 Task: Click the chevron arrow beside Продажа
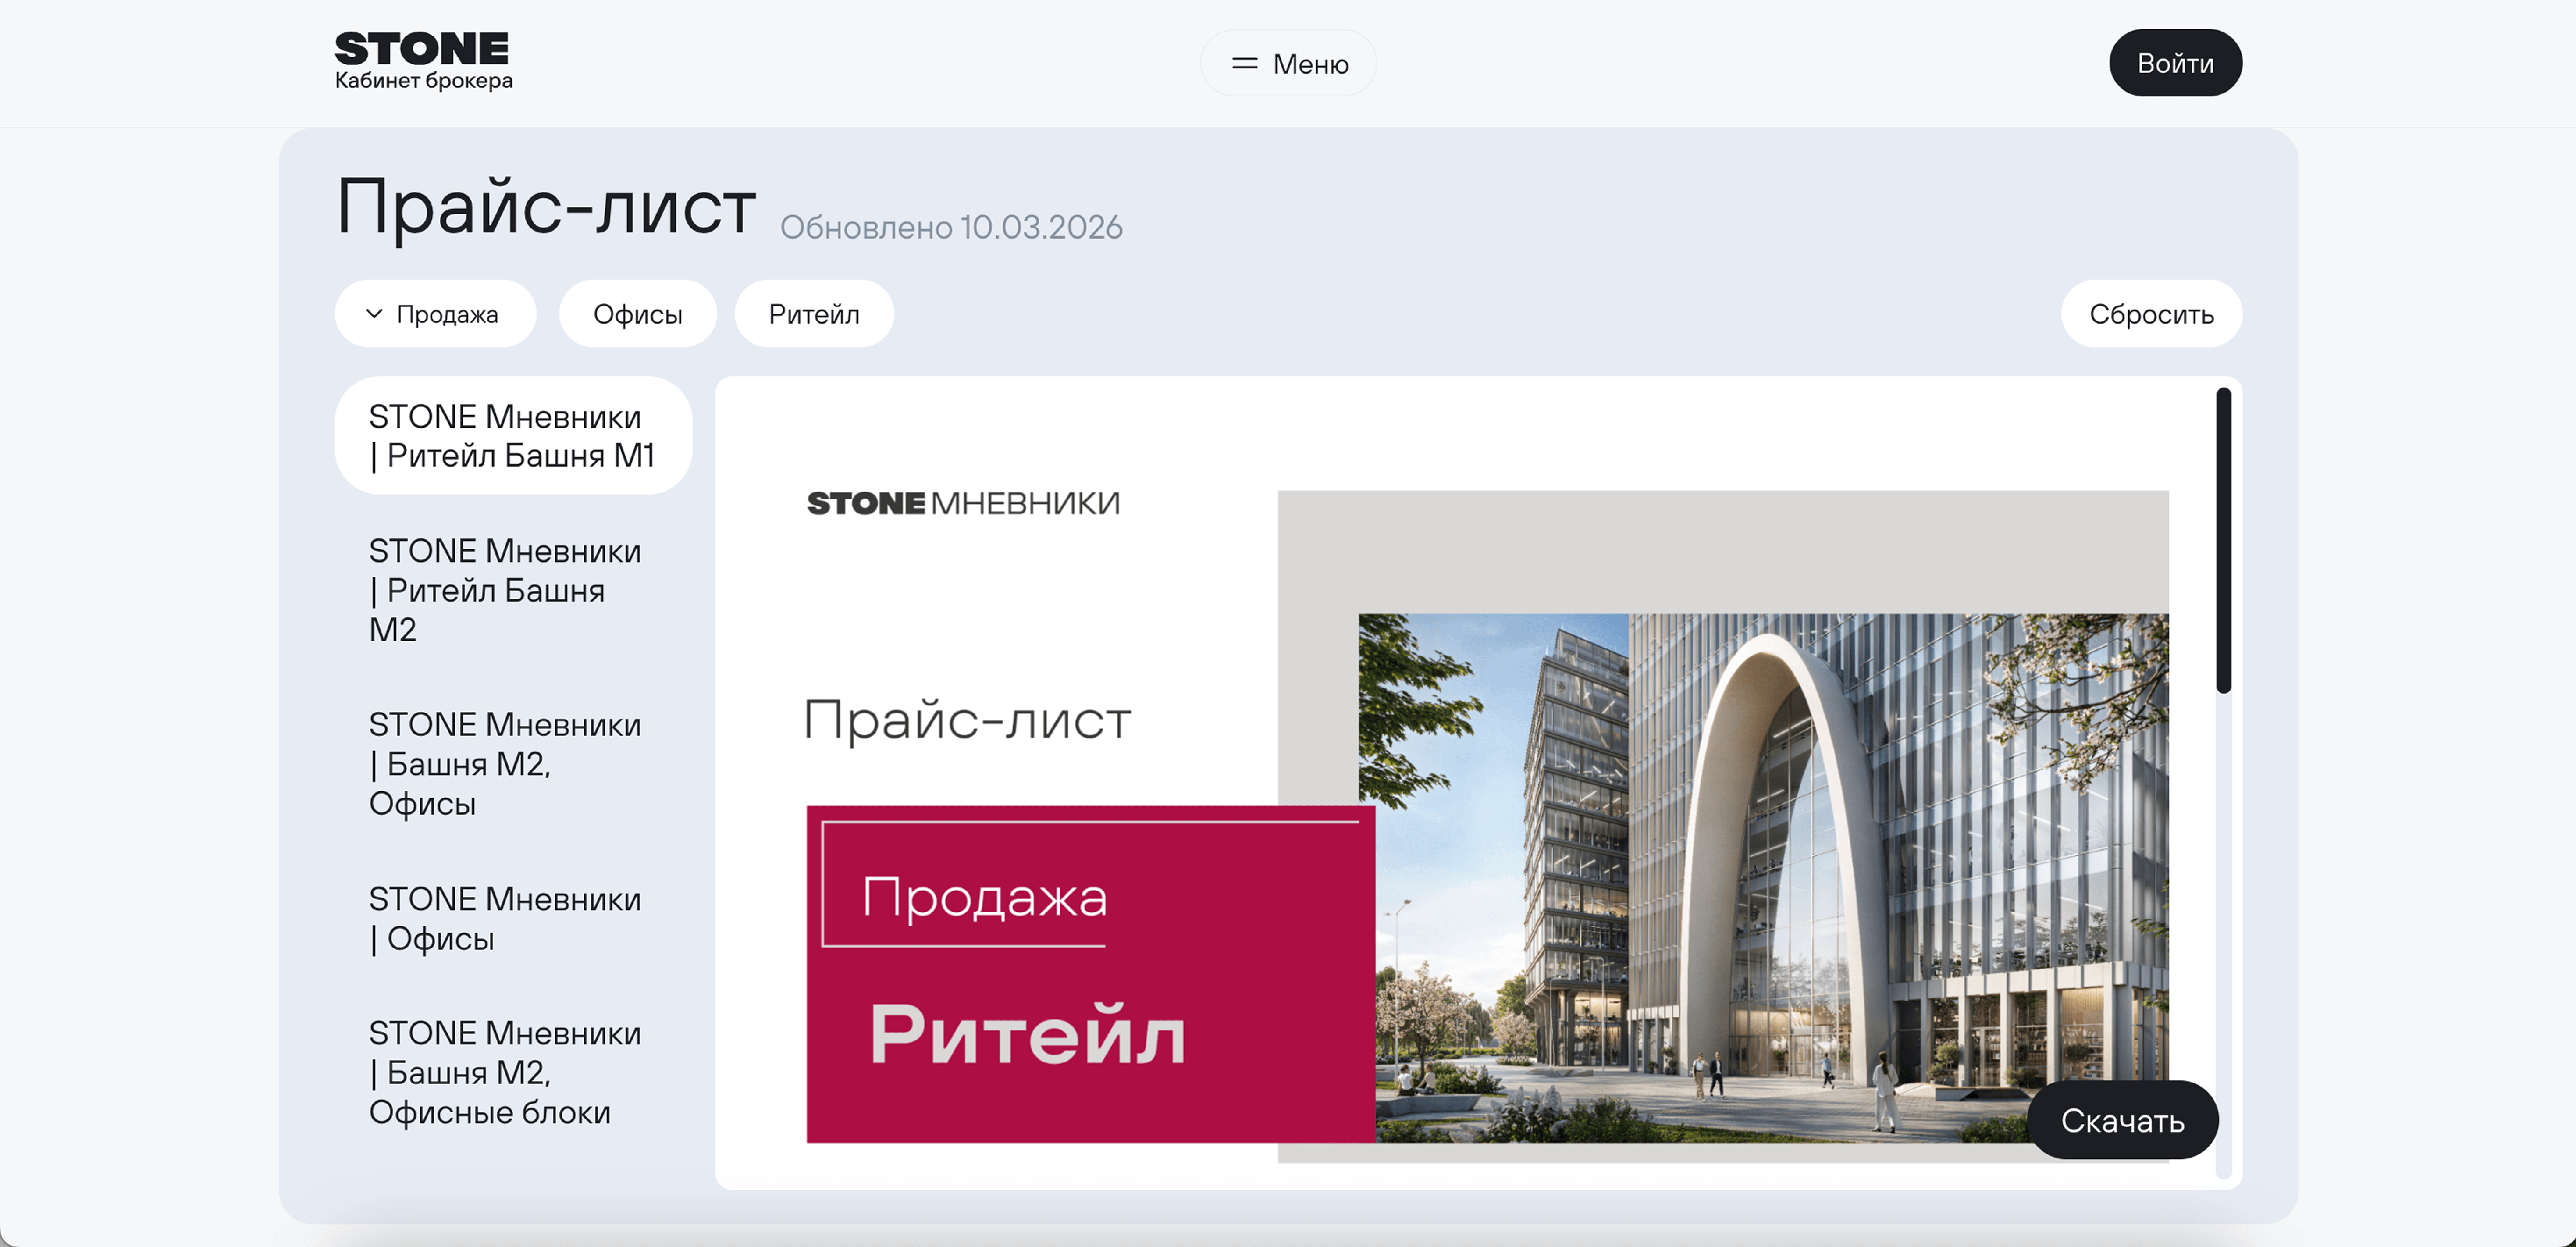pyautogui.click(x=374, y=314)
